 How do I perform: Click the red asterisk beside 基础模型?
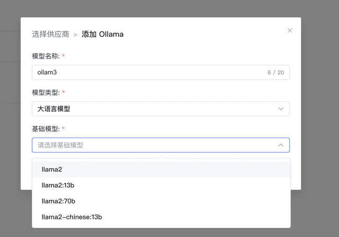tap(64, 129)
